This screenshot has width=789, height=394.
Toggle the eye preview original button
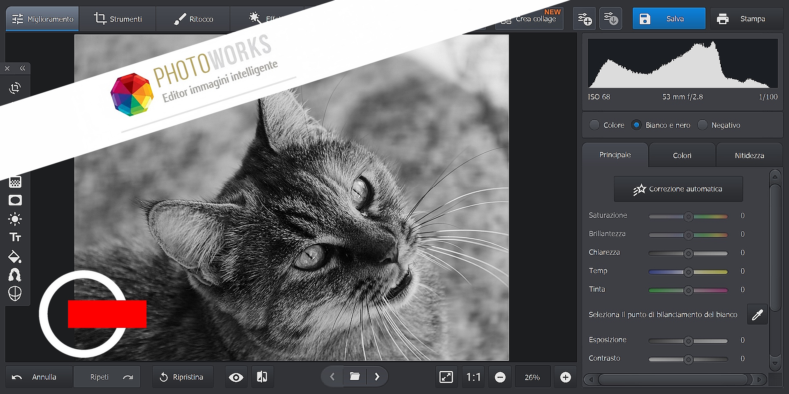pyautogui.click(x=236, y=377)
